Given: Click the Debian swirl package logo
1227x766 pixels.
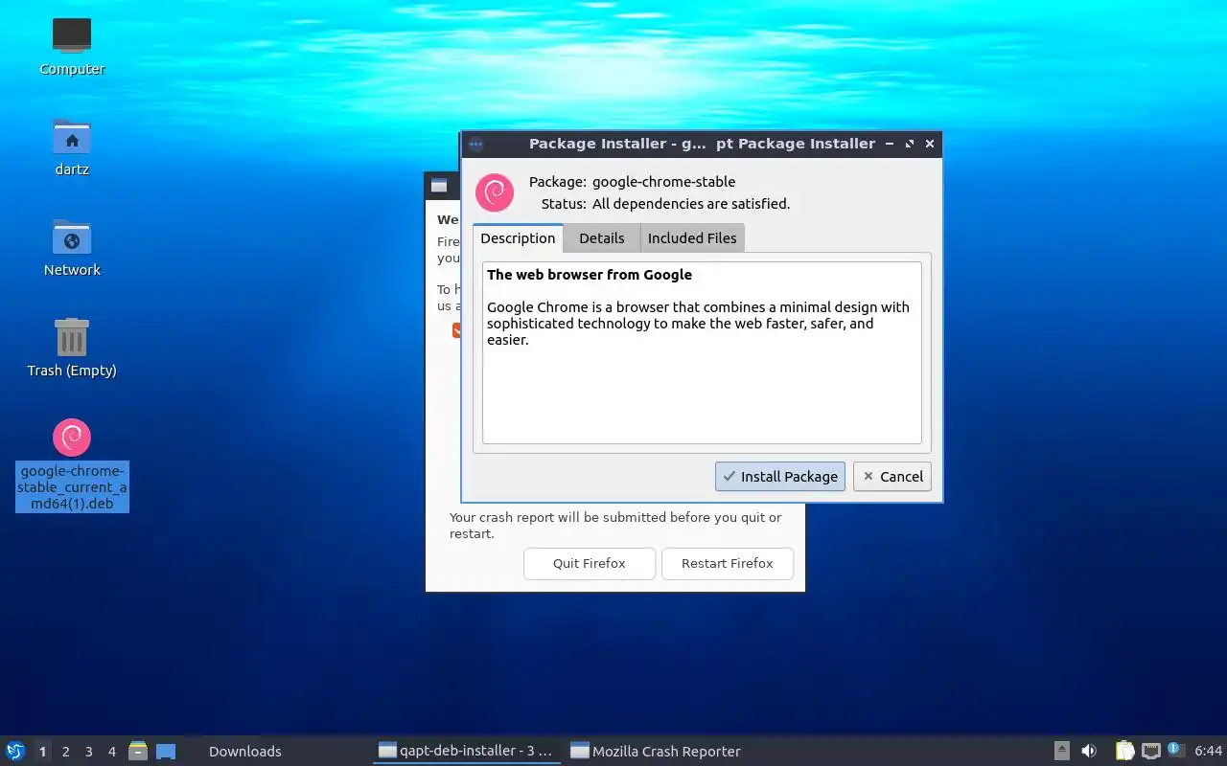Looking at the screenshot, I should 495,192.
